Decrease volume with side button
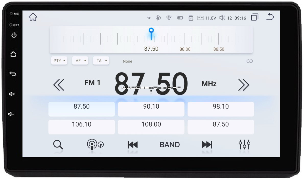 [x=12, y=114]
